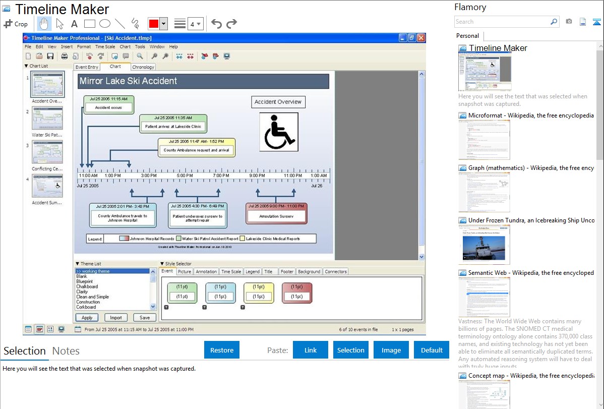604x409 pixels.
Task: Click the red color swatch
Action: coord(153,24)
